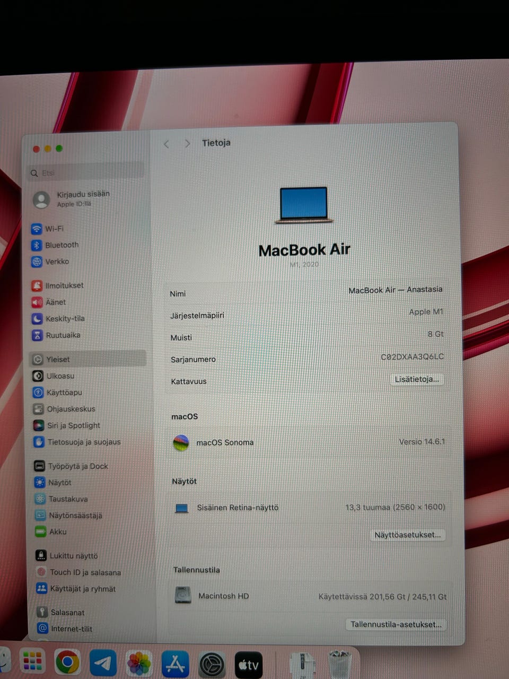
Task: Go forward with the right chevron
Action: coord(187,143)
